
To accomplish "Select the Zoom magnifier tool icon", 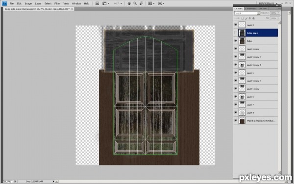I will pyautogui.click(x=135, y=3).
